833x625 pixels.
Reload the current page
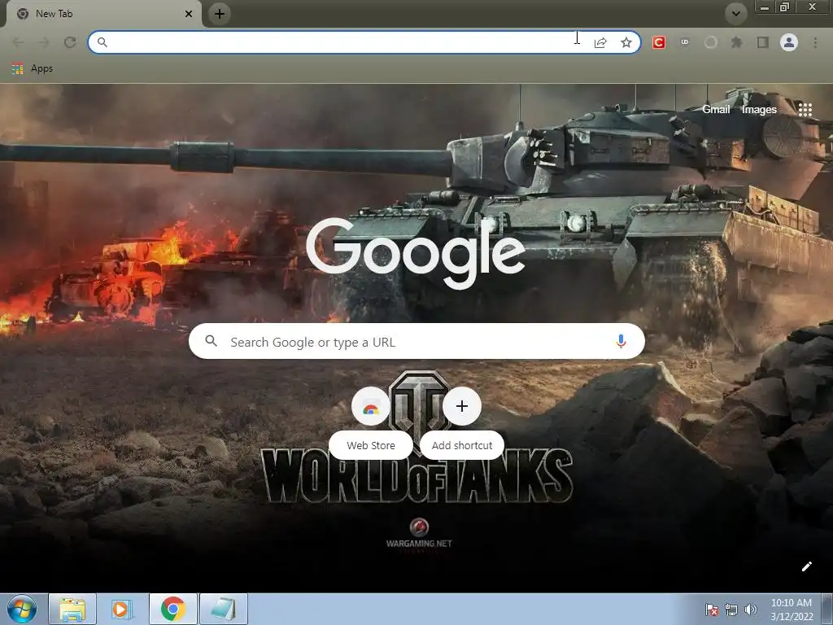click(x=70, y=42)
